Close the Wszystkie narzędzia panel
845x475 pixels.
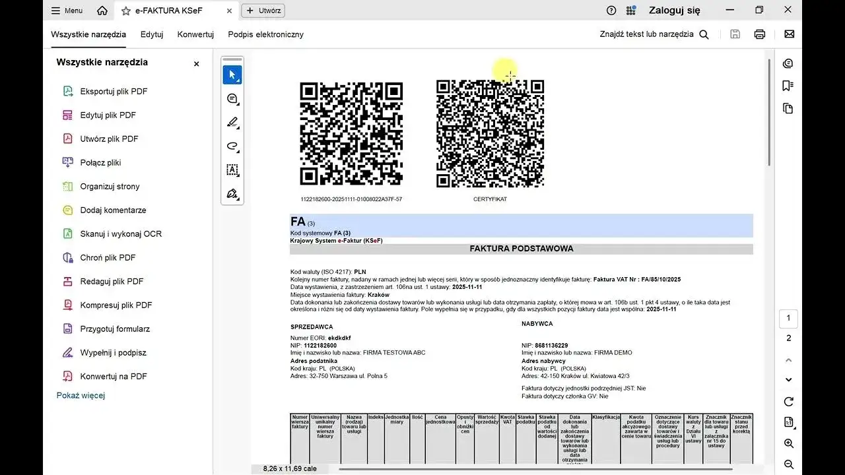[196, 64]
